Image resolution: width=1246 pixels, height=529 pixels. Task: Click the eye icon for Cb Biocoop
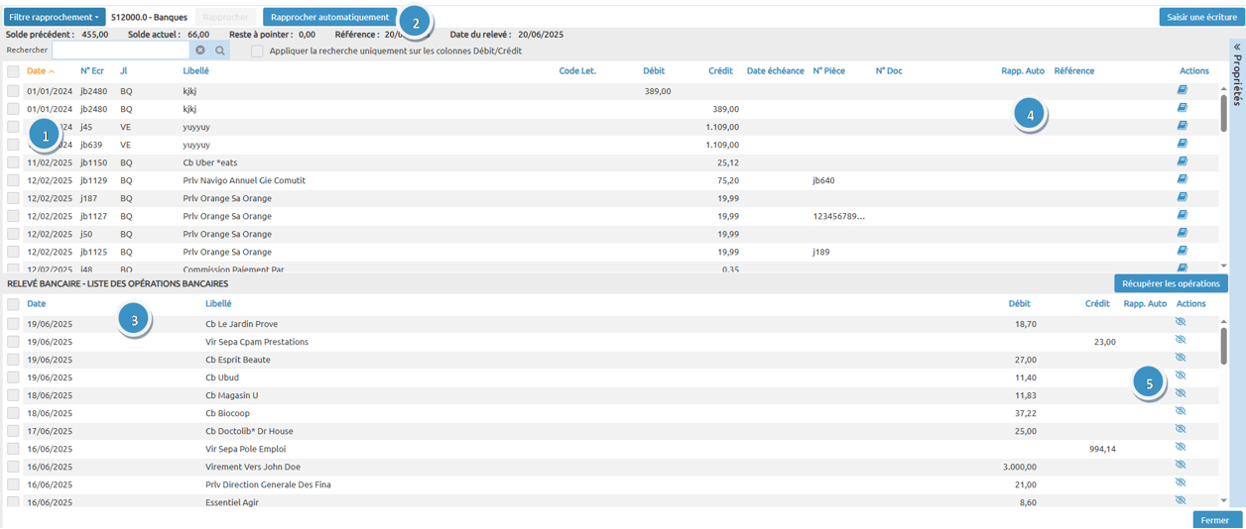1181,412
